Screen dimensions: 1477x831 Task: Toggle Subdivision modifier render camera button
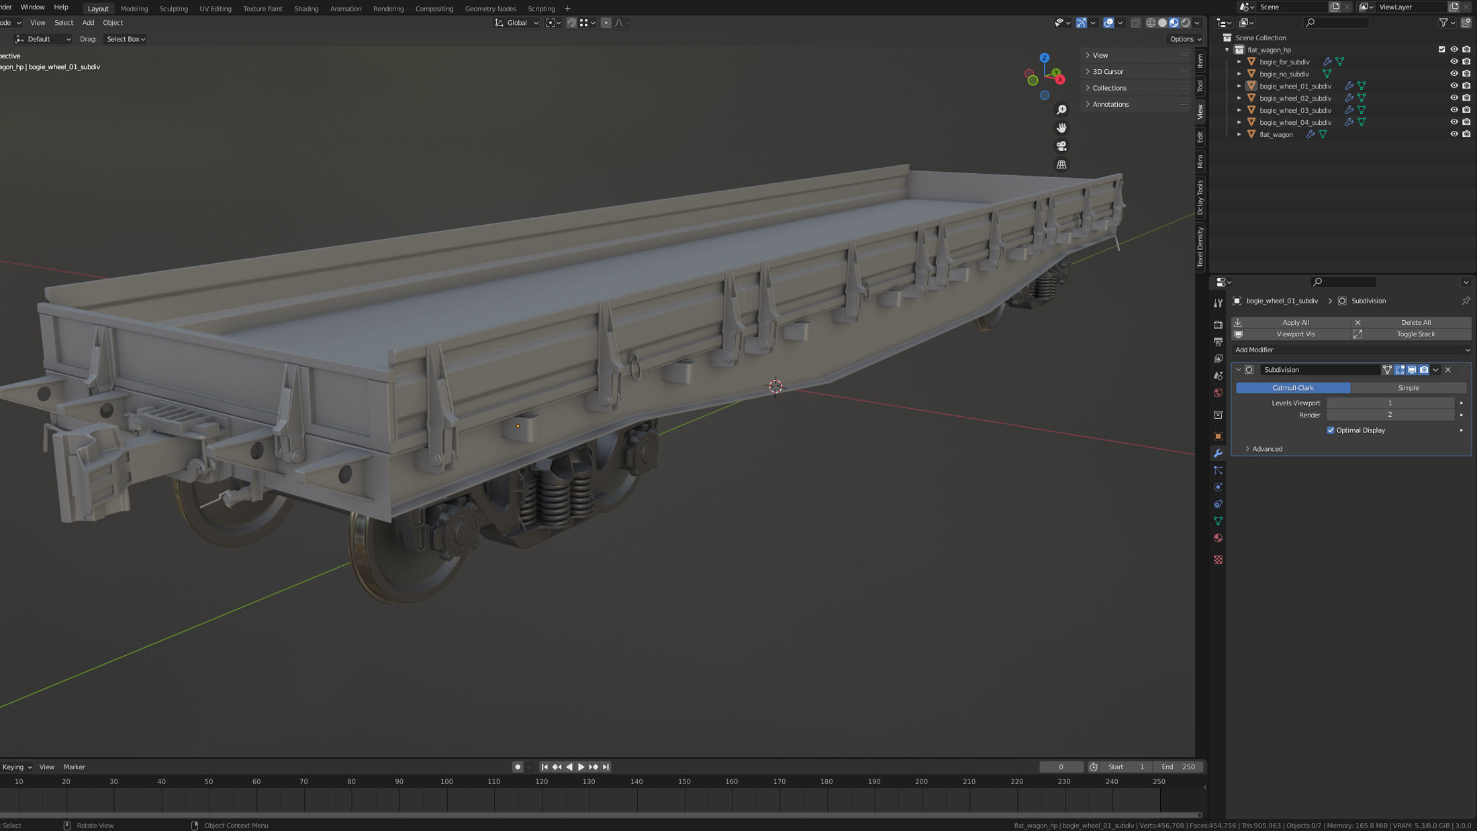[1423, 370]
